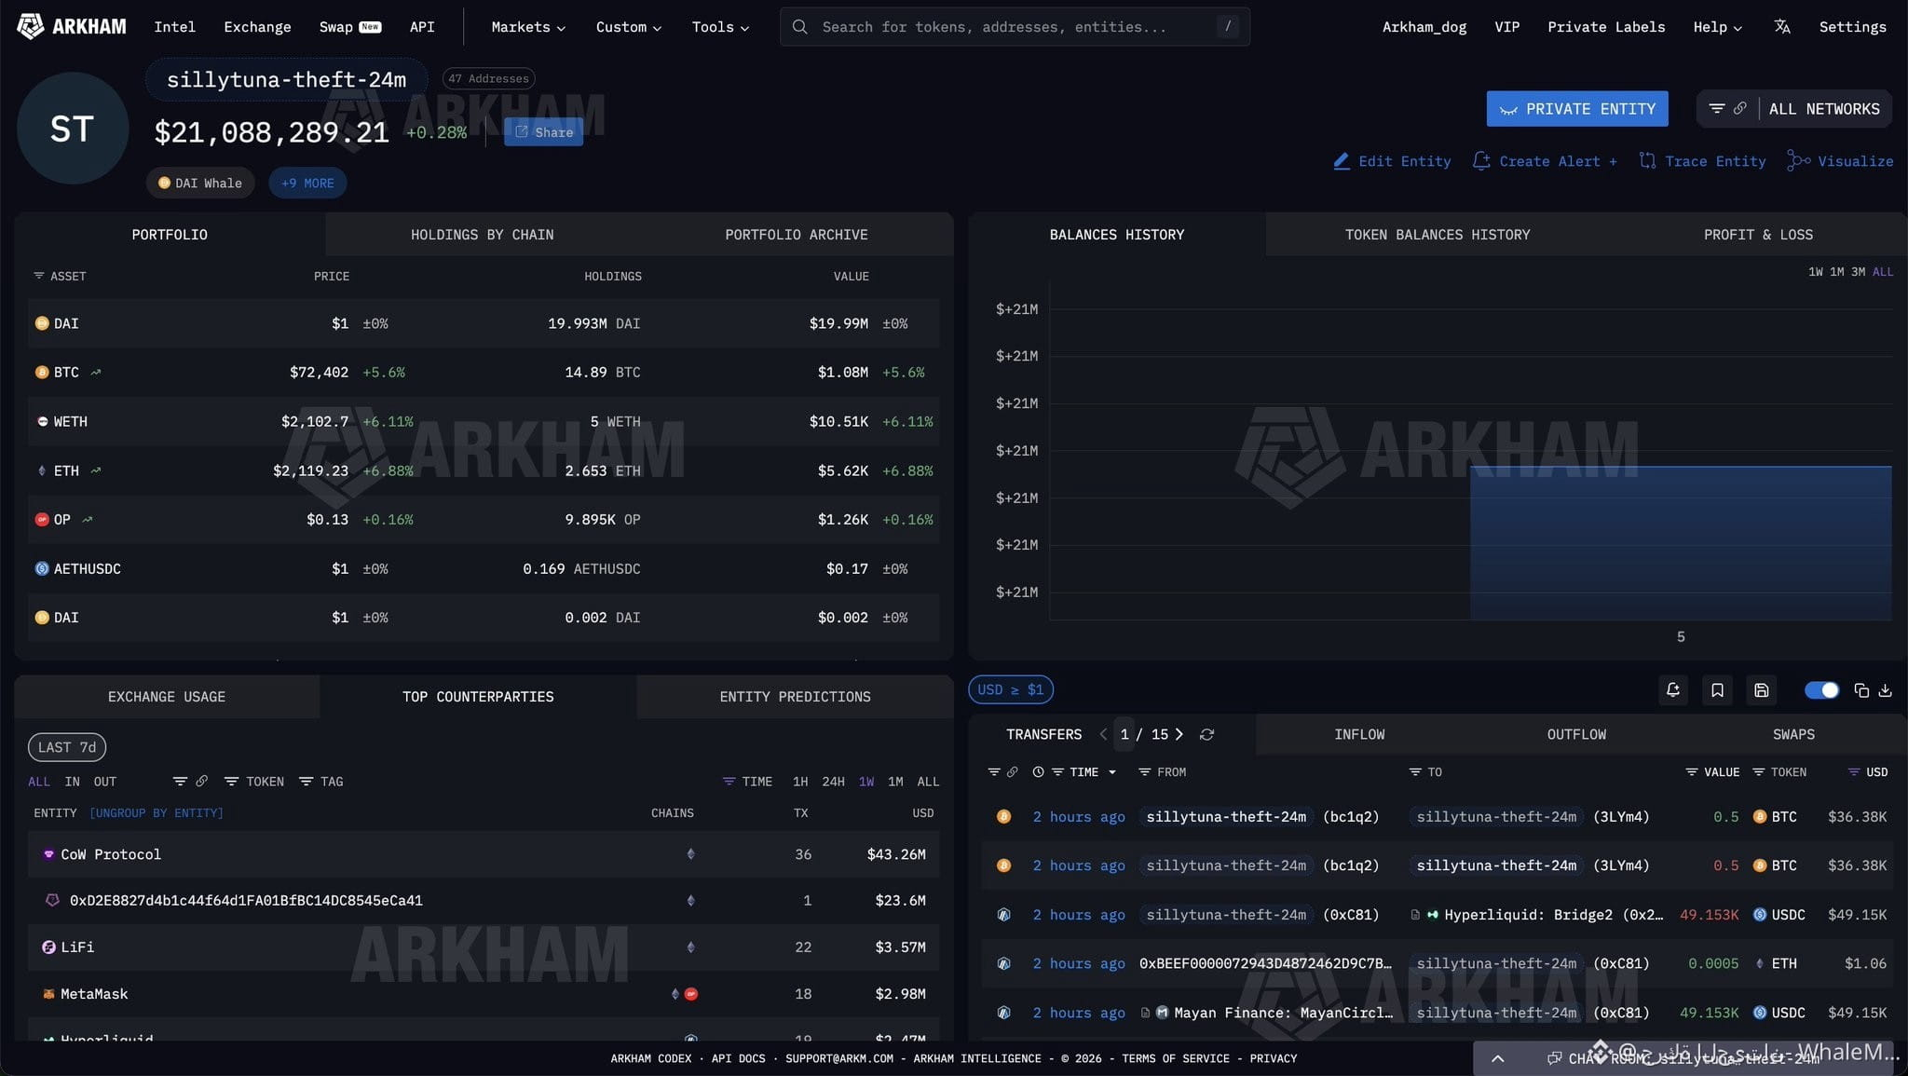The image size is (1908, 1076).
Task: Click the refresh icon beside transfers pagination
Action: pos(1206,735)
